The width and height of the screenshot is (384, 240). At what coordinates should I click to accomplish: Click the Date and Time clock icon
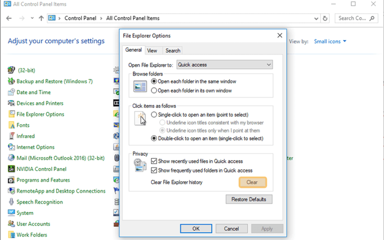click(11, 92)
